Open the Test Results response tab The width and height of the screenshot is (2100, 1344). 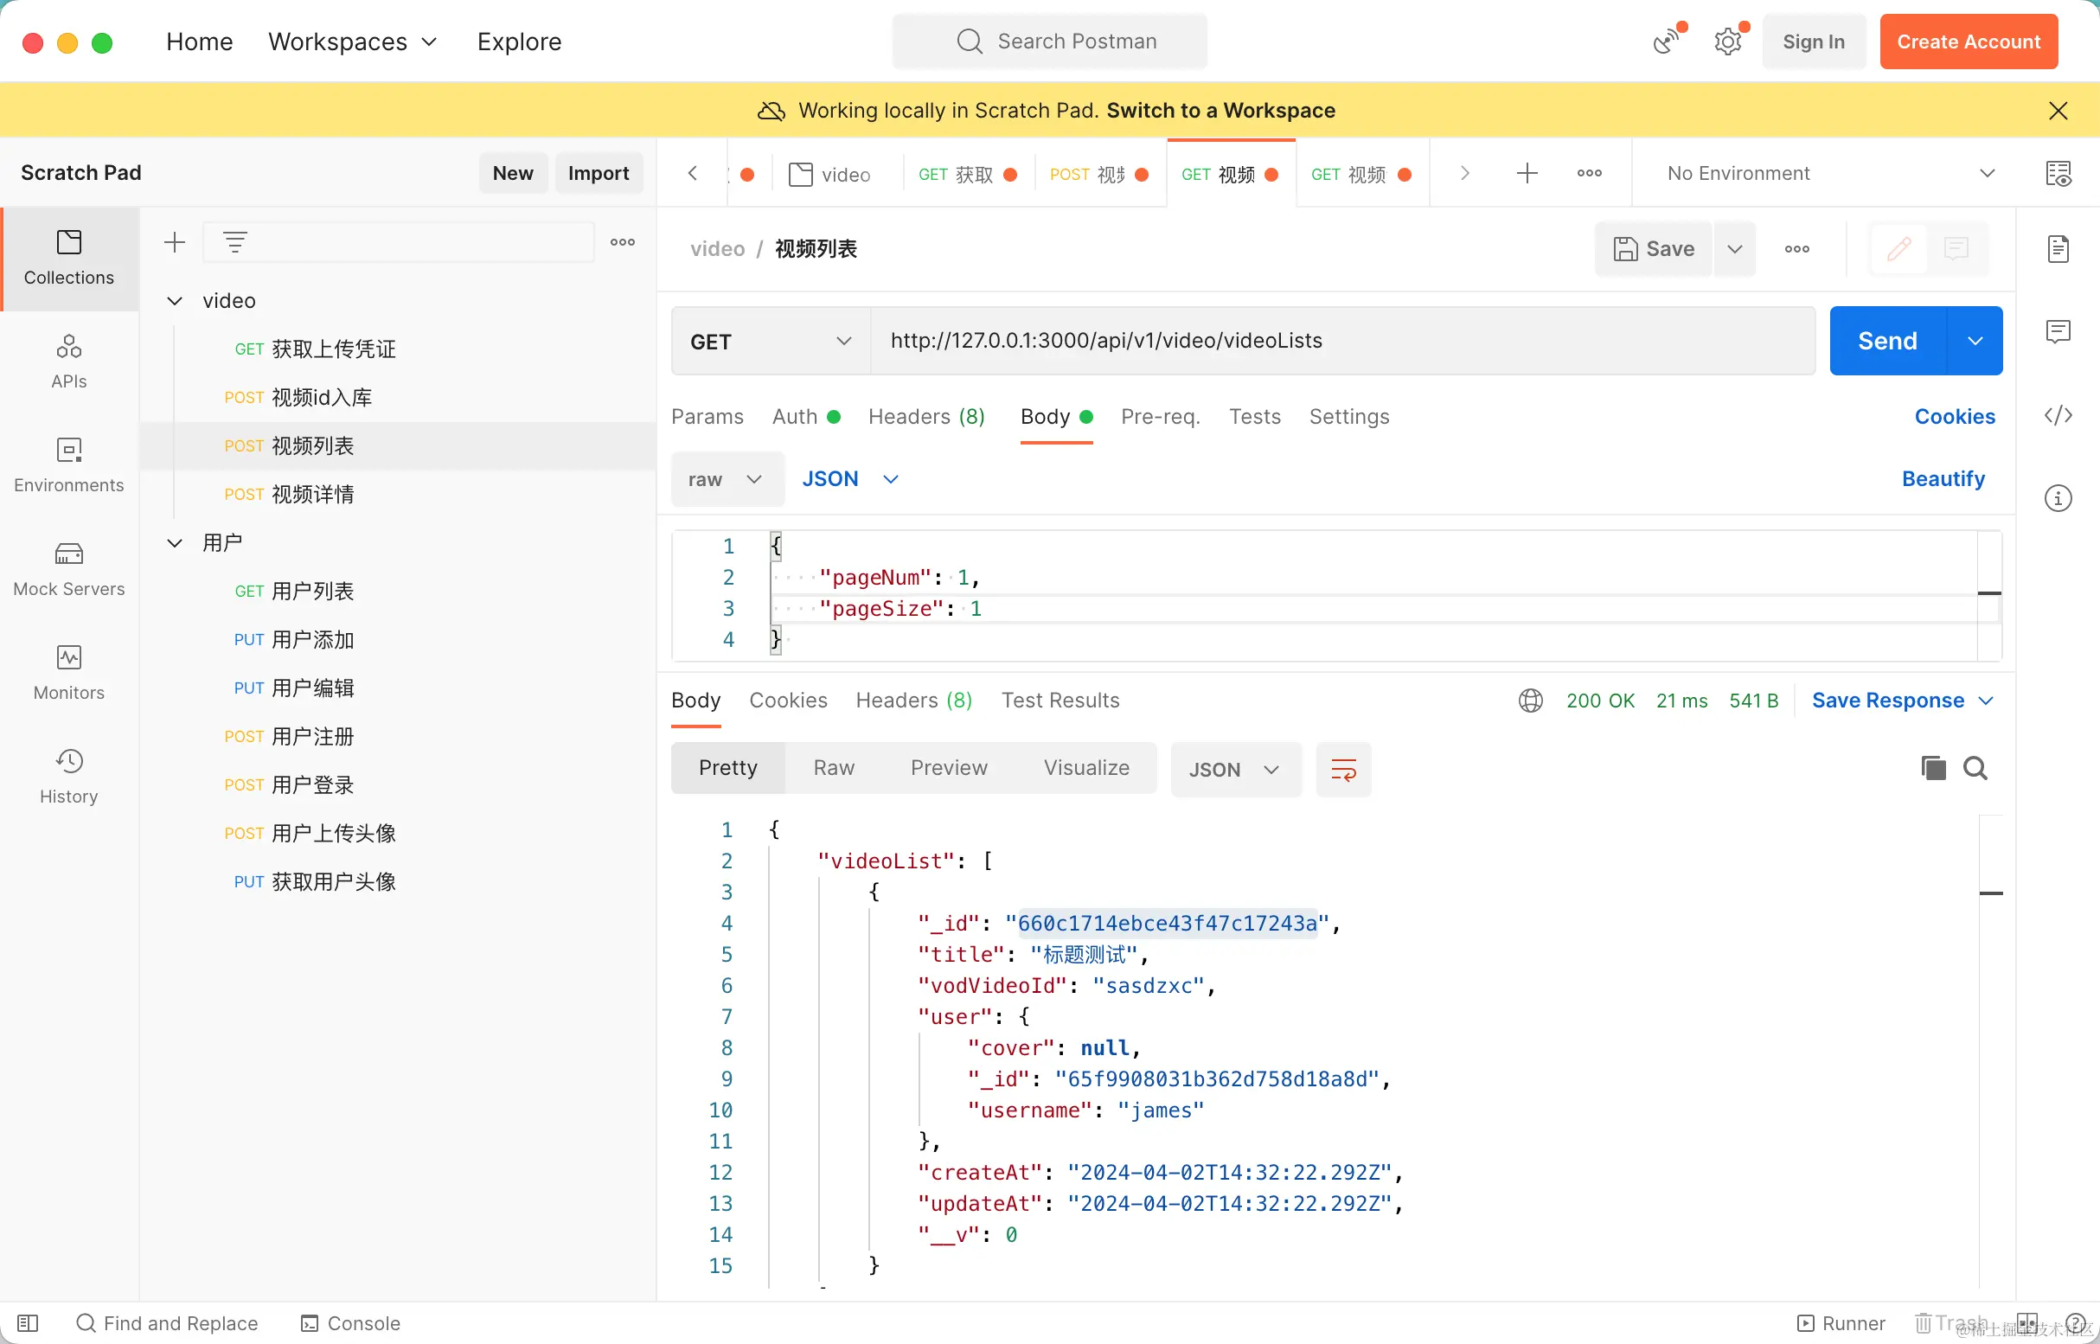click(x=1060, y=700)
